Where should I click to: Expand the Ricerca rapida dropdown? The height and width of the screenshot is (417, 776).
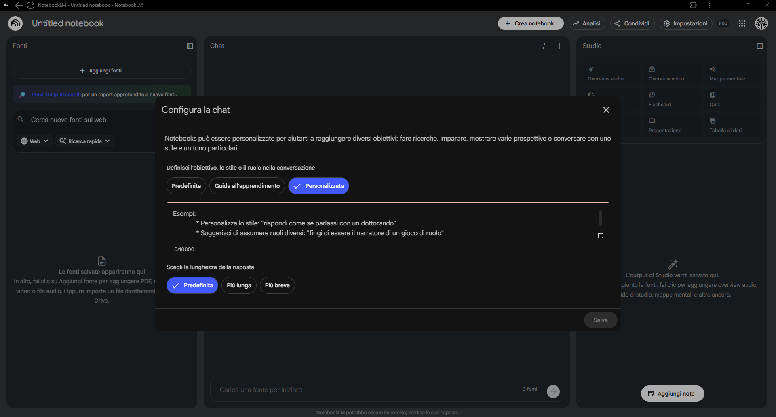click(x=85, y=141)
